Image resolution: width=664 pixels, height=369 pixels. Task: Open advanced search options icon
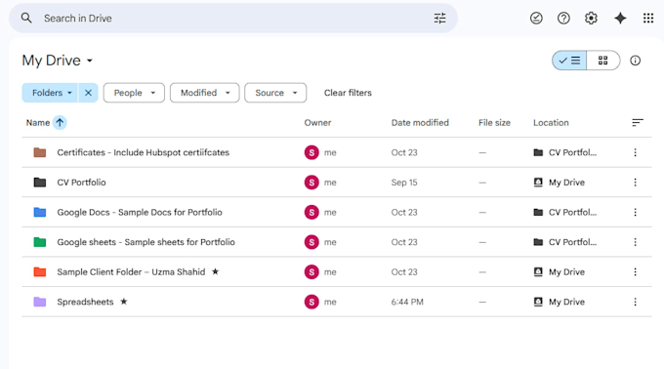[x=439, y=19]
